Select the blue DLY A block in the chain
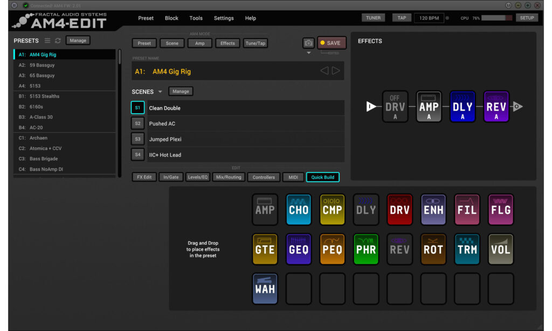The width and height of the screenshot is (552, 331). click(463, 106)
